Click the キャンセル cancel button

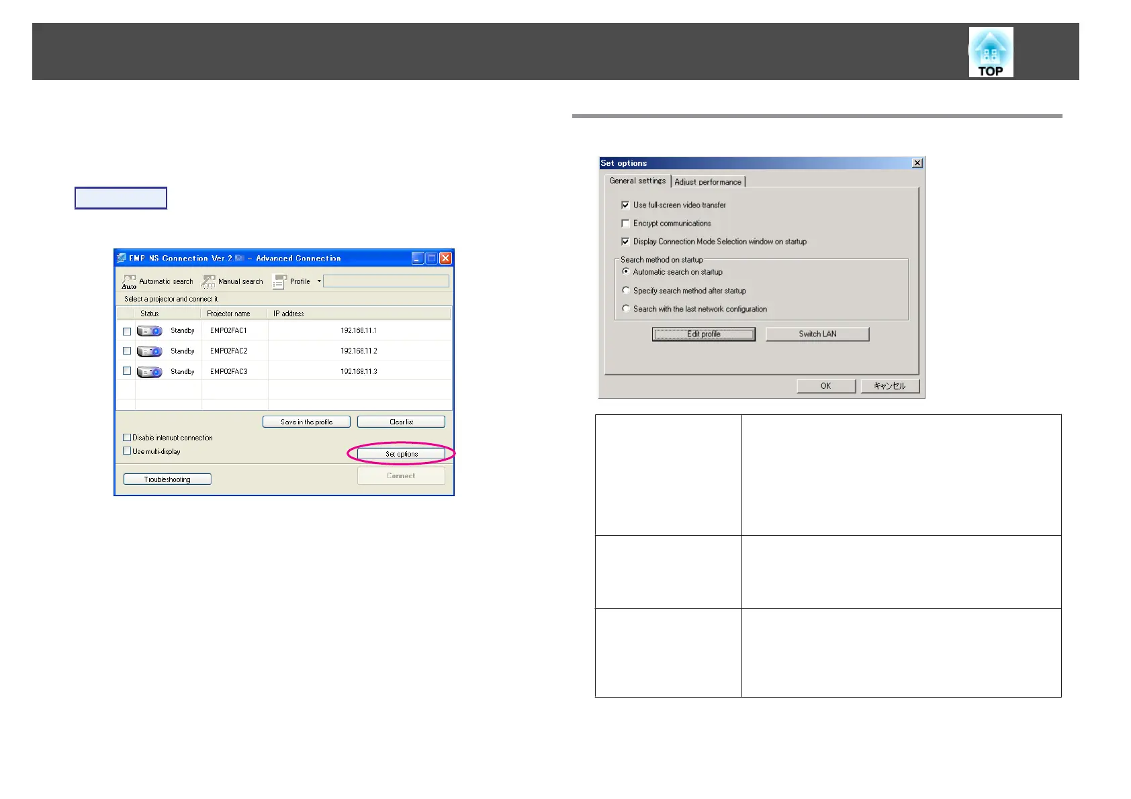pos(890,386)
